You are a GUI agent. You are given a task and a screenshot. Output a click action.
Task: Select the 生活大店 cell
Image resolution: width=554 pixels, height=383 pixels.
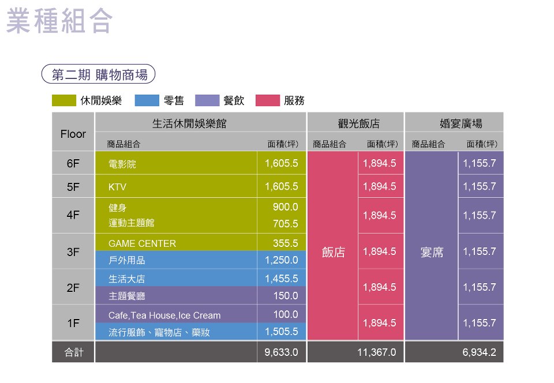tap(176, 278)
